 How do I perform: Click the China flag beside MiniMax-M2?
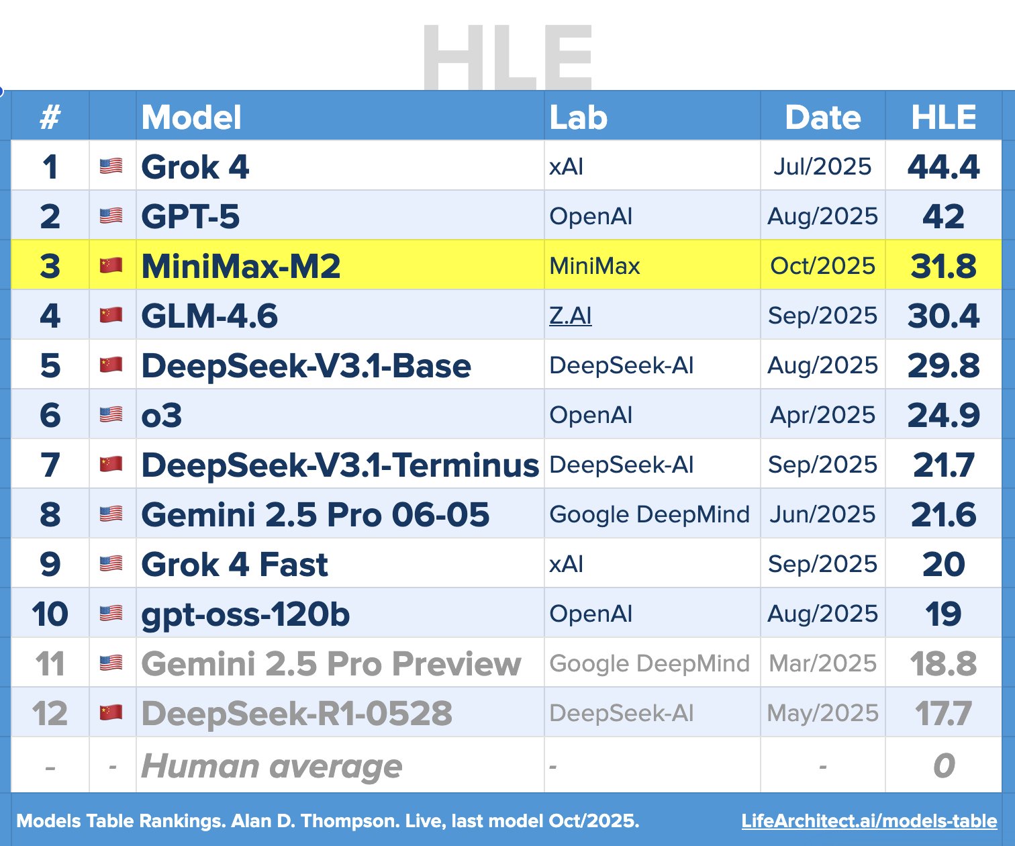click(x=111, y=265)
